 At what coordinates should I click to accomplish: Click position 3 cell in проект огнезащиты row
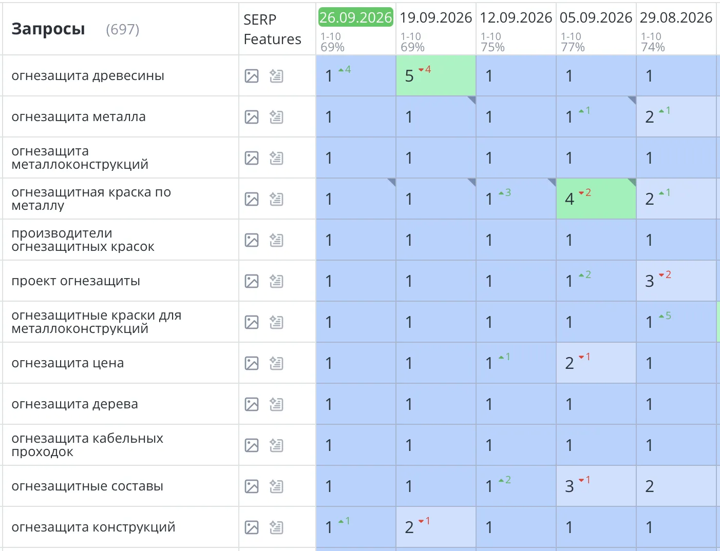coord(676,281)
